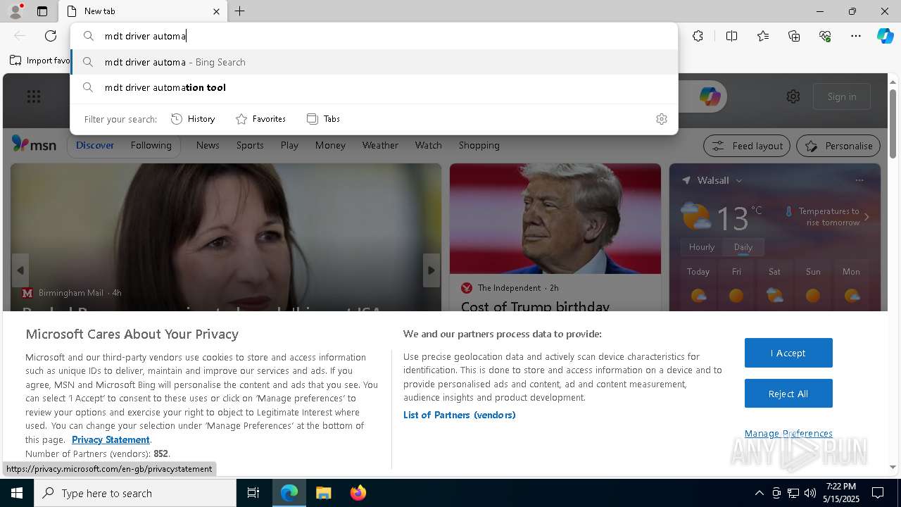Click I Accept cookie button
This screenshot has height=507, width=901.
pos(788,353)
